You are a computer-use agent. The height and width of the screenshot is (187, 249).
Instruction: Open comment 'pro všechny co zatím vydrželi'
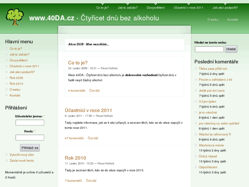(219, 124)
